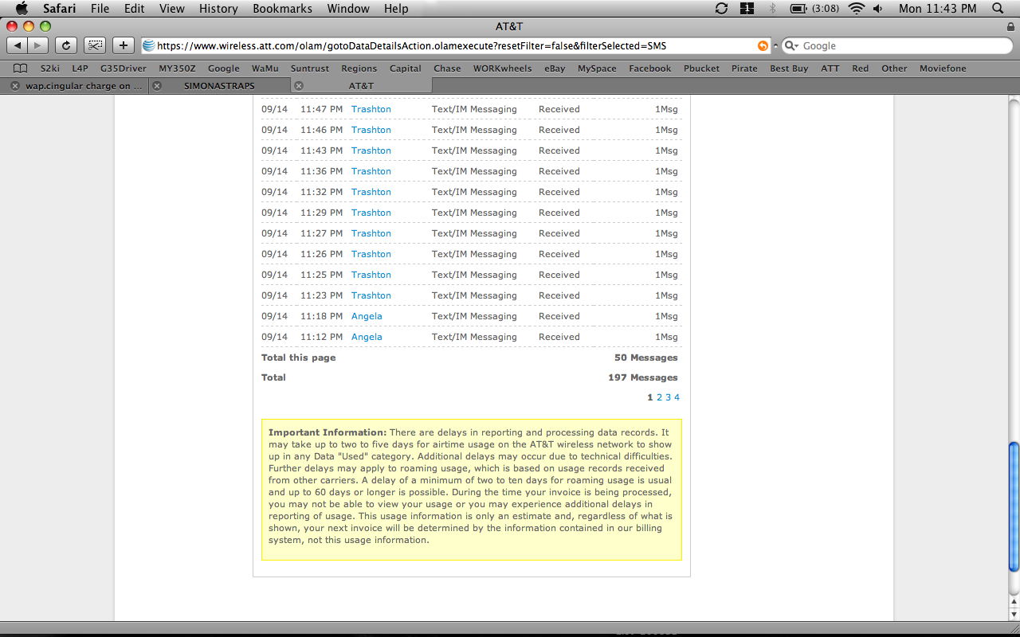The width and height of the screenshot is (1020, 637).
Task: Close the SIMONASTRAPS tab
Action: coord(157,86)
